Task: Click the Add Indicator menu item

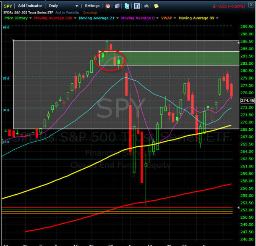Action: point(31,6)
